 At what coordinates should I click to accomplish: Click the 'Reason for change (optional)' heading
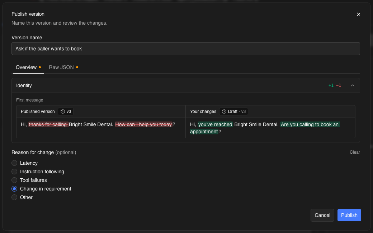44,152
